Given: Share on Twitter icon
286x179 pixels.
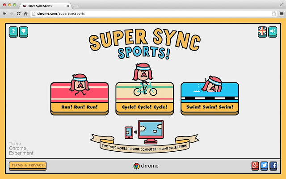Looking at the screenshot, I should coord(264,166).
